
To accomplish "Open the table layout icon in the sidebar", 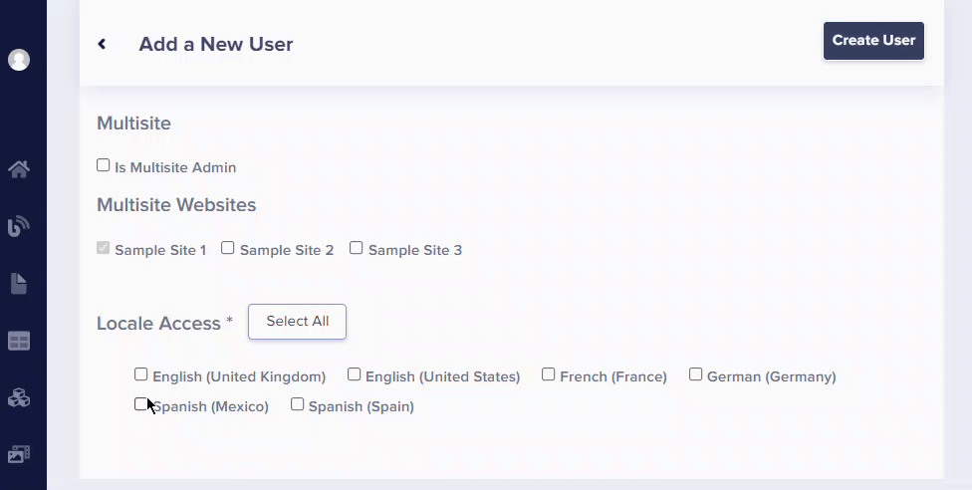I will click(x=19, y=342).
